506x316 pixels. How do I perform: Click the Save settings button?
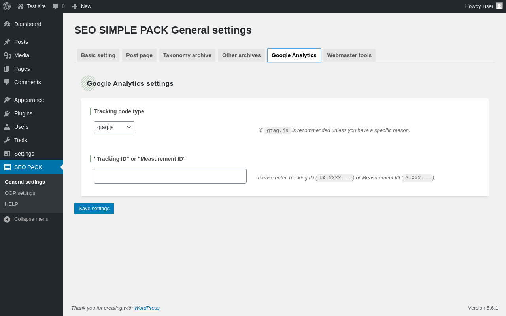pos(94,209)
